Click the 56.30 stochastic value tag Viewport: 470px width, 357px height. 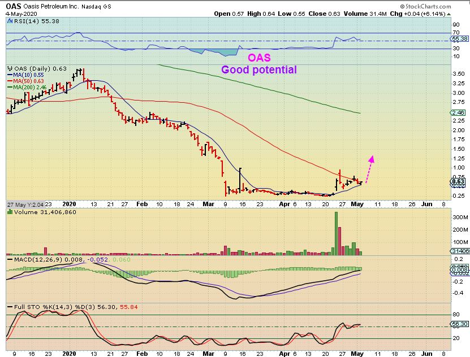click(x=460, y=324)
